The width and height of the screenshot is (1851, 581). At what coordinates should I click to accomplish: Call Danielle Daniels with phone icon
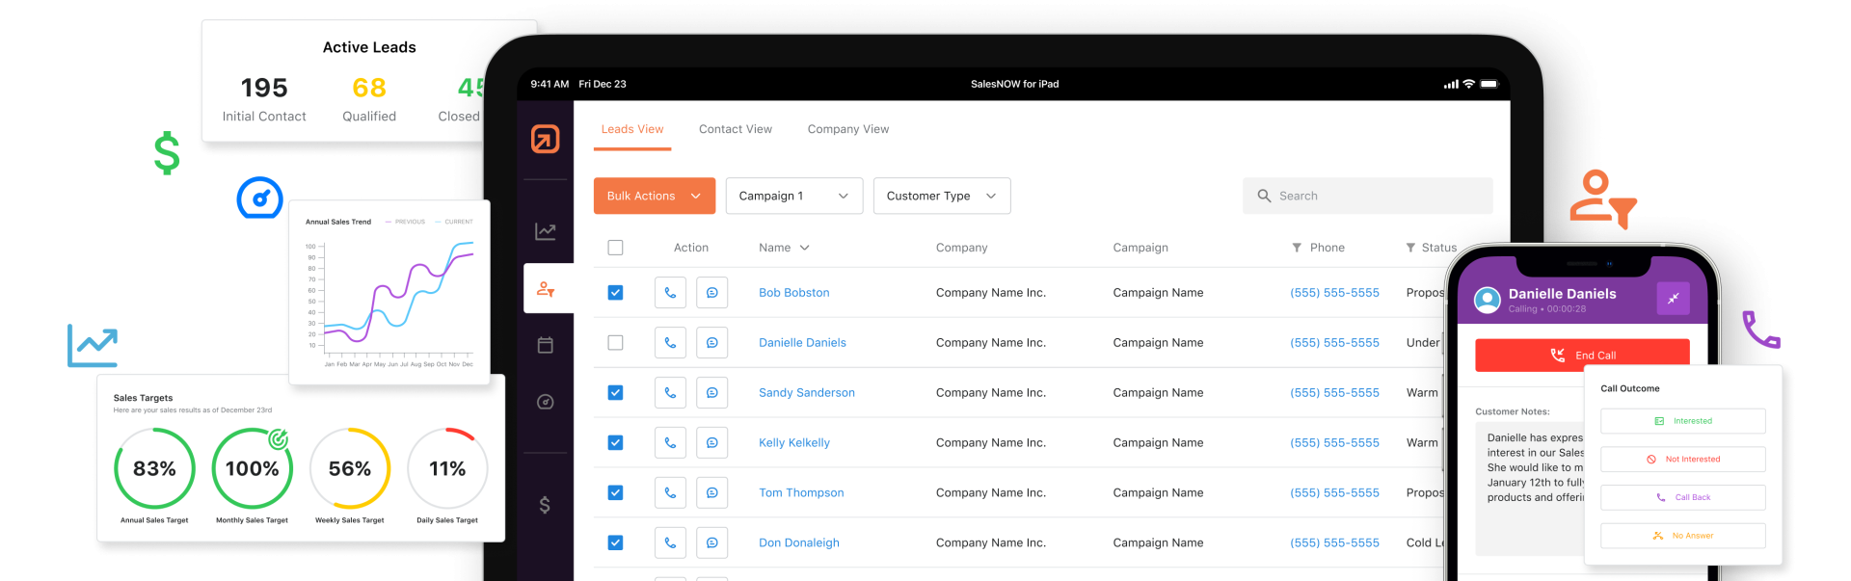coord(670,342)
